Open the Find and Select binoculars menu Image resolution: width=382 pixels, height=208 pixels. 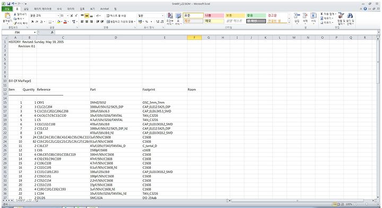click(350, 19)
